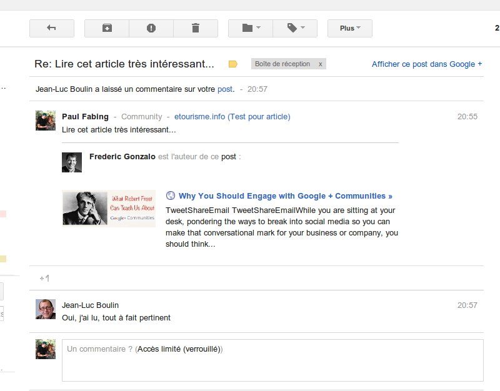Delete conversation with trash icon
Image resolution: width=500 pixels, height=391 pixels.
point(196,28)
